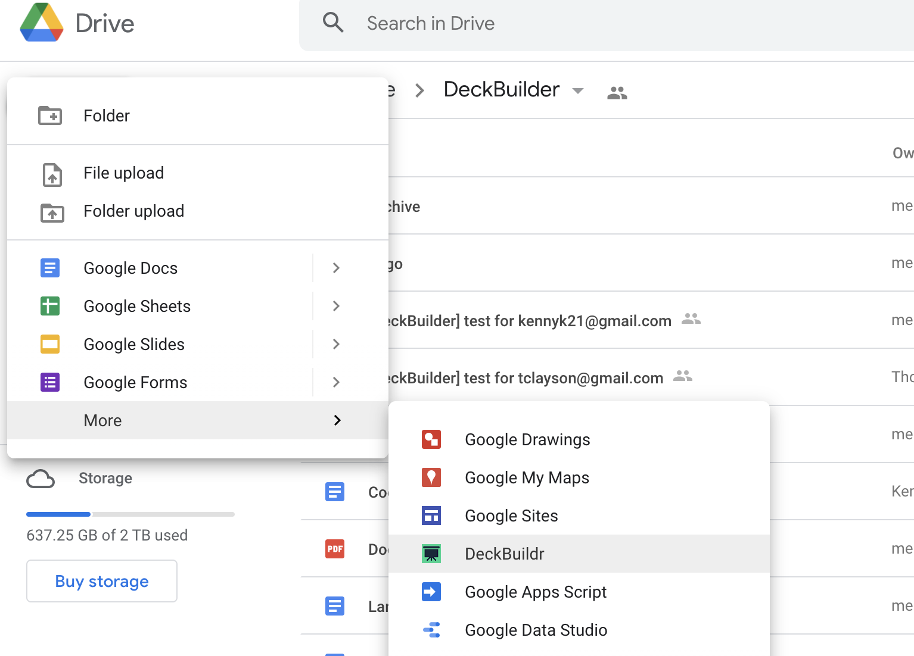Image resolution: width=914 pixels, height=656 pixels.
Task: Click the shared icon on the tclayson test row
Action: pos(683,376)
